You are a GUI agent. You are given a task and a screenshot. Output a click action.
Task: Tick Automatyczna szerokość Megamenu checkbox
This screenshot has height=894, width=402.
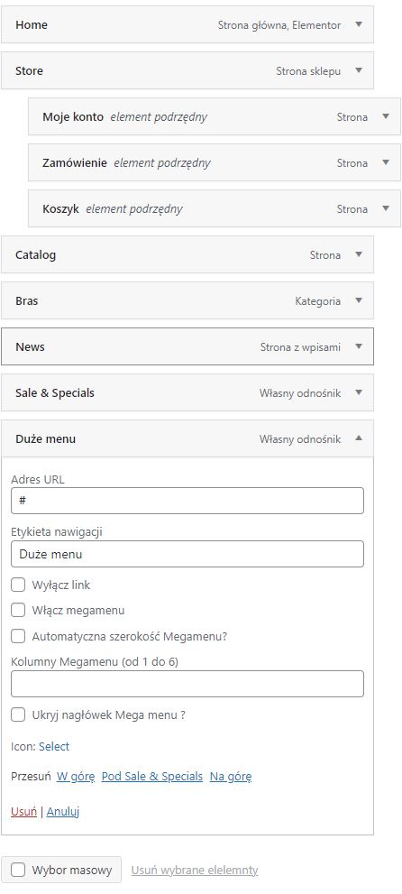[x=18, y=636]
